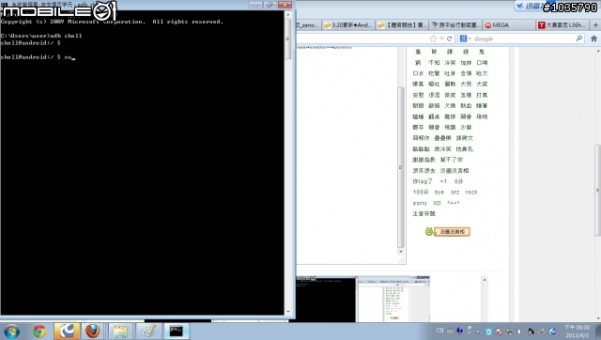Insert the 口水 emoticon
The image size is (601, 340).
418,73
